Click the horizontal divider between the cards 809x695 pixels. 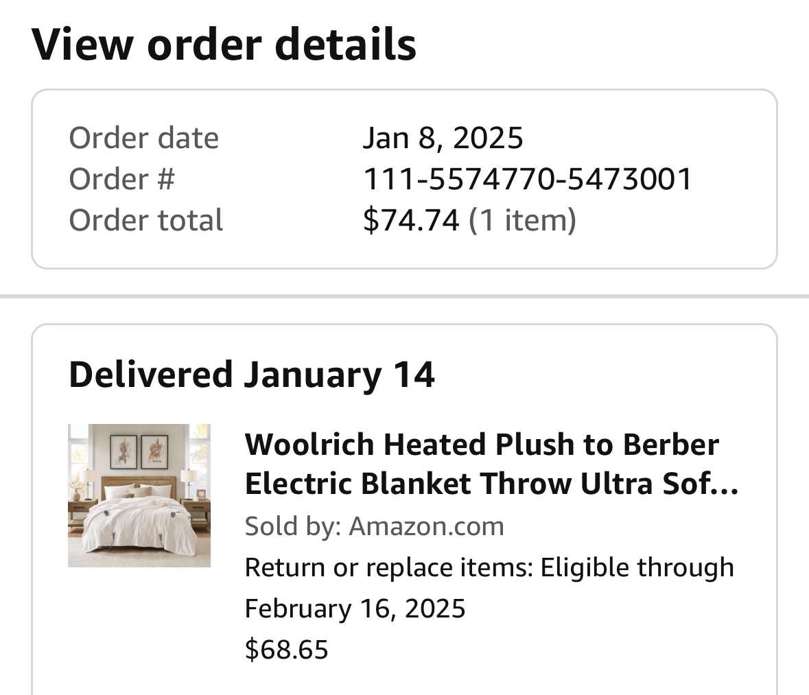405,296
